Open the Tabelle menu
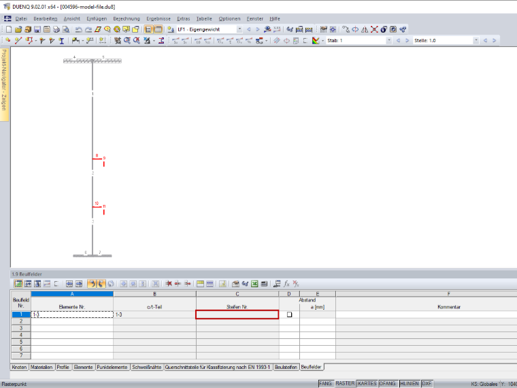This screenshot has height=388, width=517. click(x=204, y=19)
